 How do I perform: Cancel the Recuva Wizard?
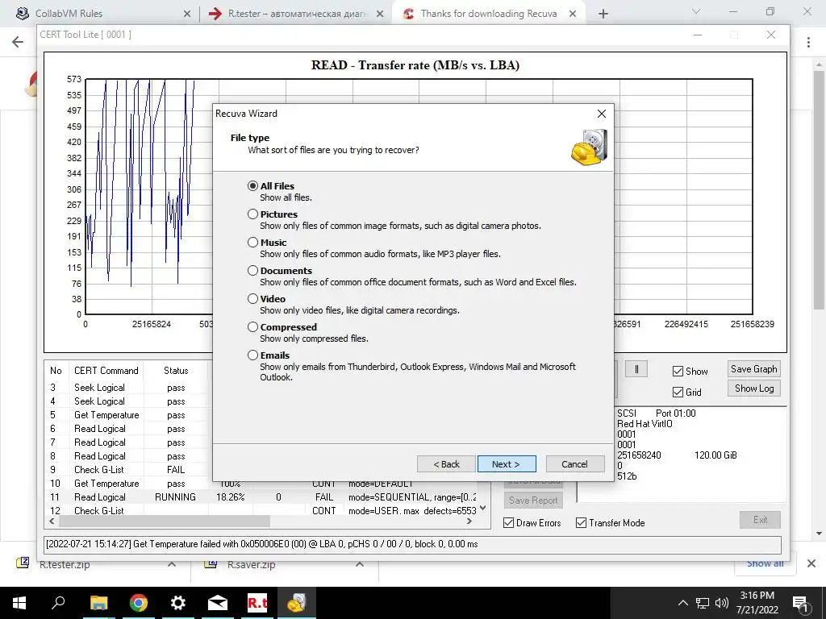[x=574, y=464]
